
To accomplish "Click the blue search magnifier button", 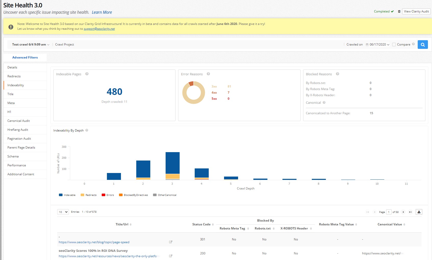I will (x=423, y=45).
